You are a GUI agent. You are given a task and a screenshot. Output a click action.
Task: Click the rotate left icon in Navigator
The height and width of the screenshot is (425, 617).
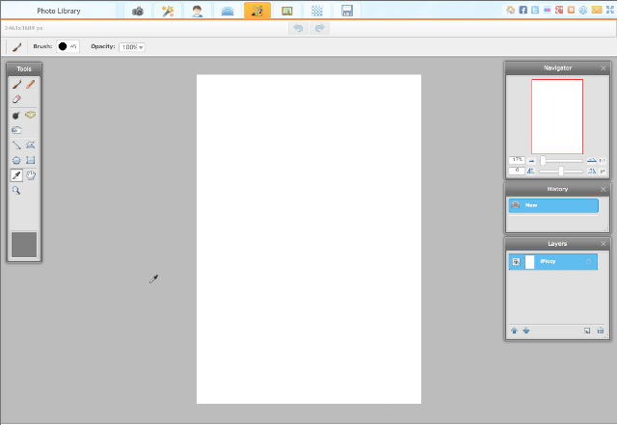point(531,172)
